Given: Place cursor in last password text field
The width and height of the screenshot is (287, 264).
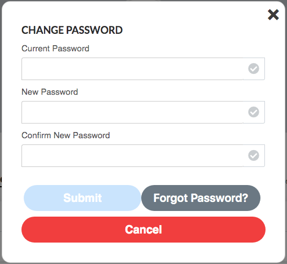Looking at the screenshot, I should pos(143,156).
